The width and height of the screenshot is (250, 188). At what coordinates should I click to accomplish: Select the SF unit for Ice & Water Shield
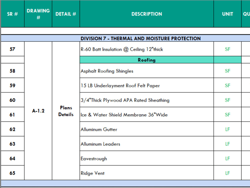pyautogui.click(x=227, y=115)
